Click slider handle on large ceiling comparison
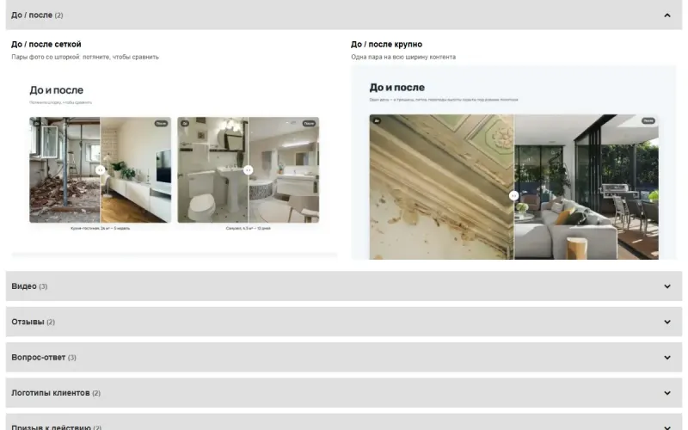 click(x=513, y=196)
